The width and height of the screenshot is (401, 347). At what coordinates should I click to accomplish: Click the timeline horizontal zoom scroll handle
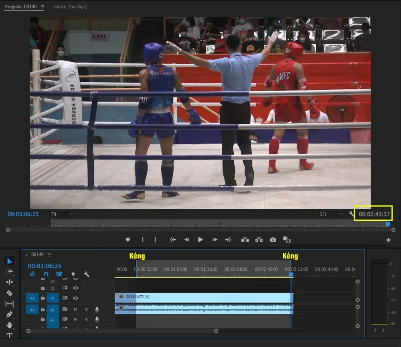[216, 331]
